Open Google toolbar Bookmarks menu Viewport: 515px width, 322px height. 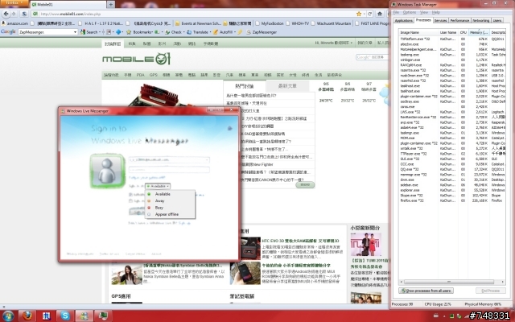[x=140, y=32]
